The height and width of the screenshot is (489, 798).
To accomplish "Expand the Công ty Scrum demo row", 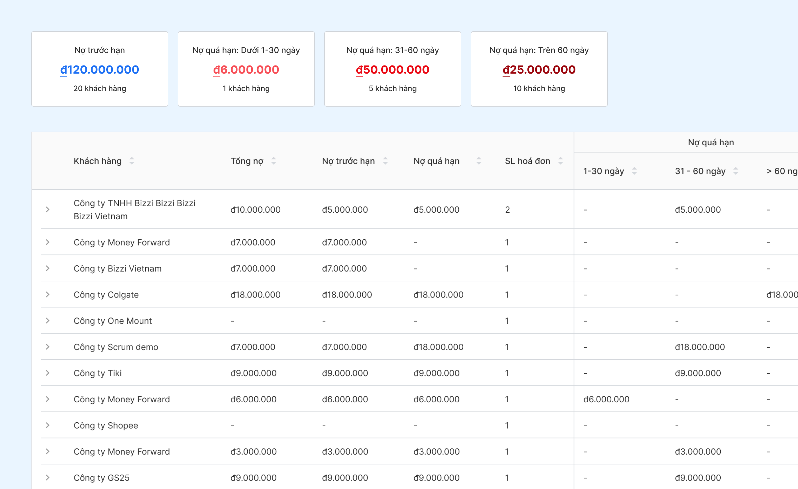I will pyautogui.click(x=48, y=347).
